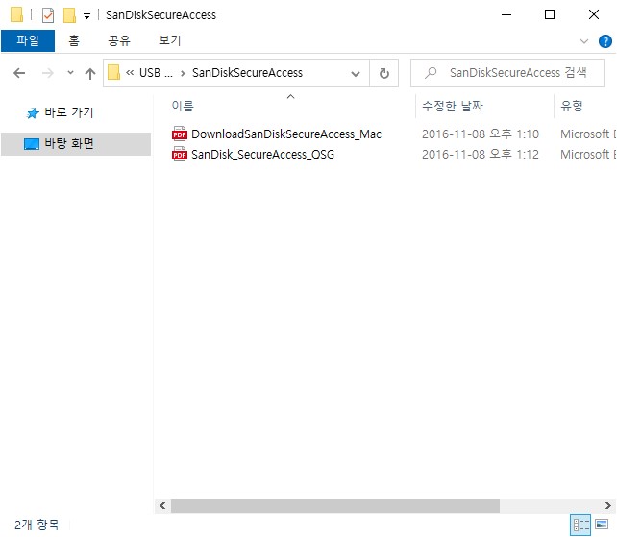Open the 파일 ribbon tab

click(28, 40)
